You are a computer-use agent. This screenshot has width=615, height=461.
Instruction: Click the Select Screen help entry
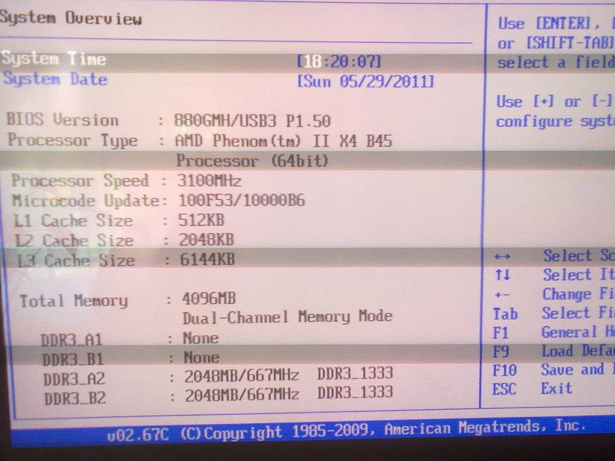[x=579, y=255]
